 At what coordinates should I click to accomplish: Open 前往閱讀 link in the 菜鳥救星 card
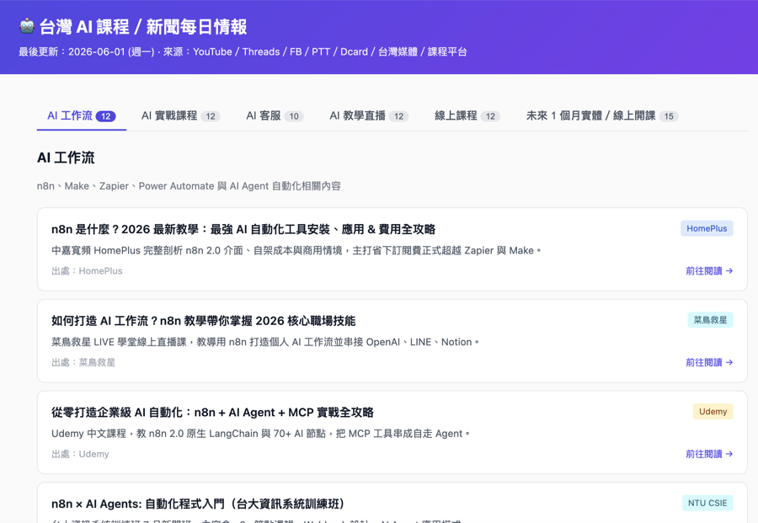coord(709,362)
